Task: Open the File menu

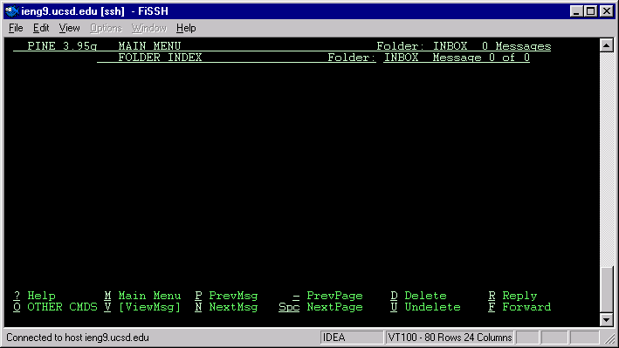Action: (16, 28)
